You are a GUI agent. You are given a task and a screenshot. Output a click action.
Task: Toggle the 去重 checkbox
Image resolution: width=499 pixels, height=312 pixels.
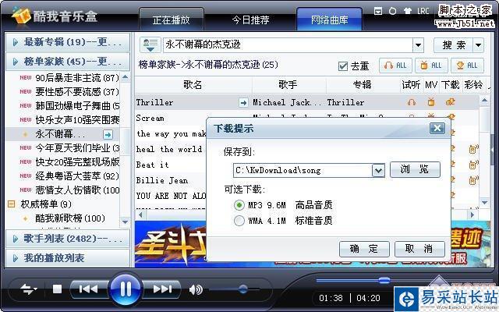[x=343, y=66]
